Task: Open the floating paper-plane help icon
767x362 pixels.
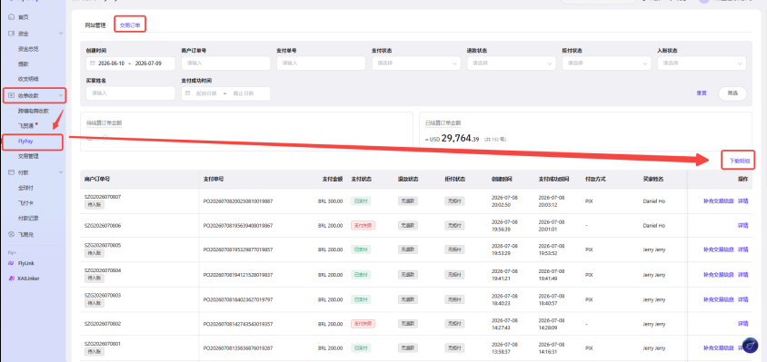Action: point(750,346)
